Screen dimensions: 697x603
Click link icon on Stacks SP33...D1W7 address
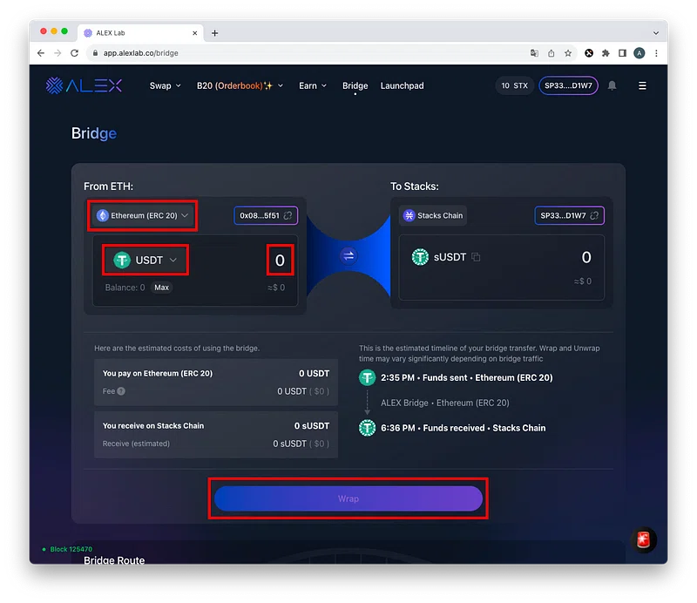tap(594, 216)
